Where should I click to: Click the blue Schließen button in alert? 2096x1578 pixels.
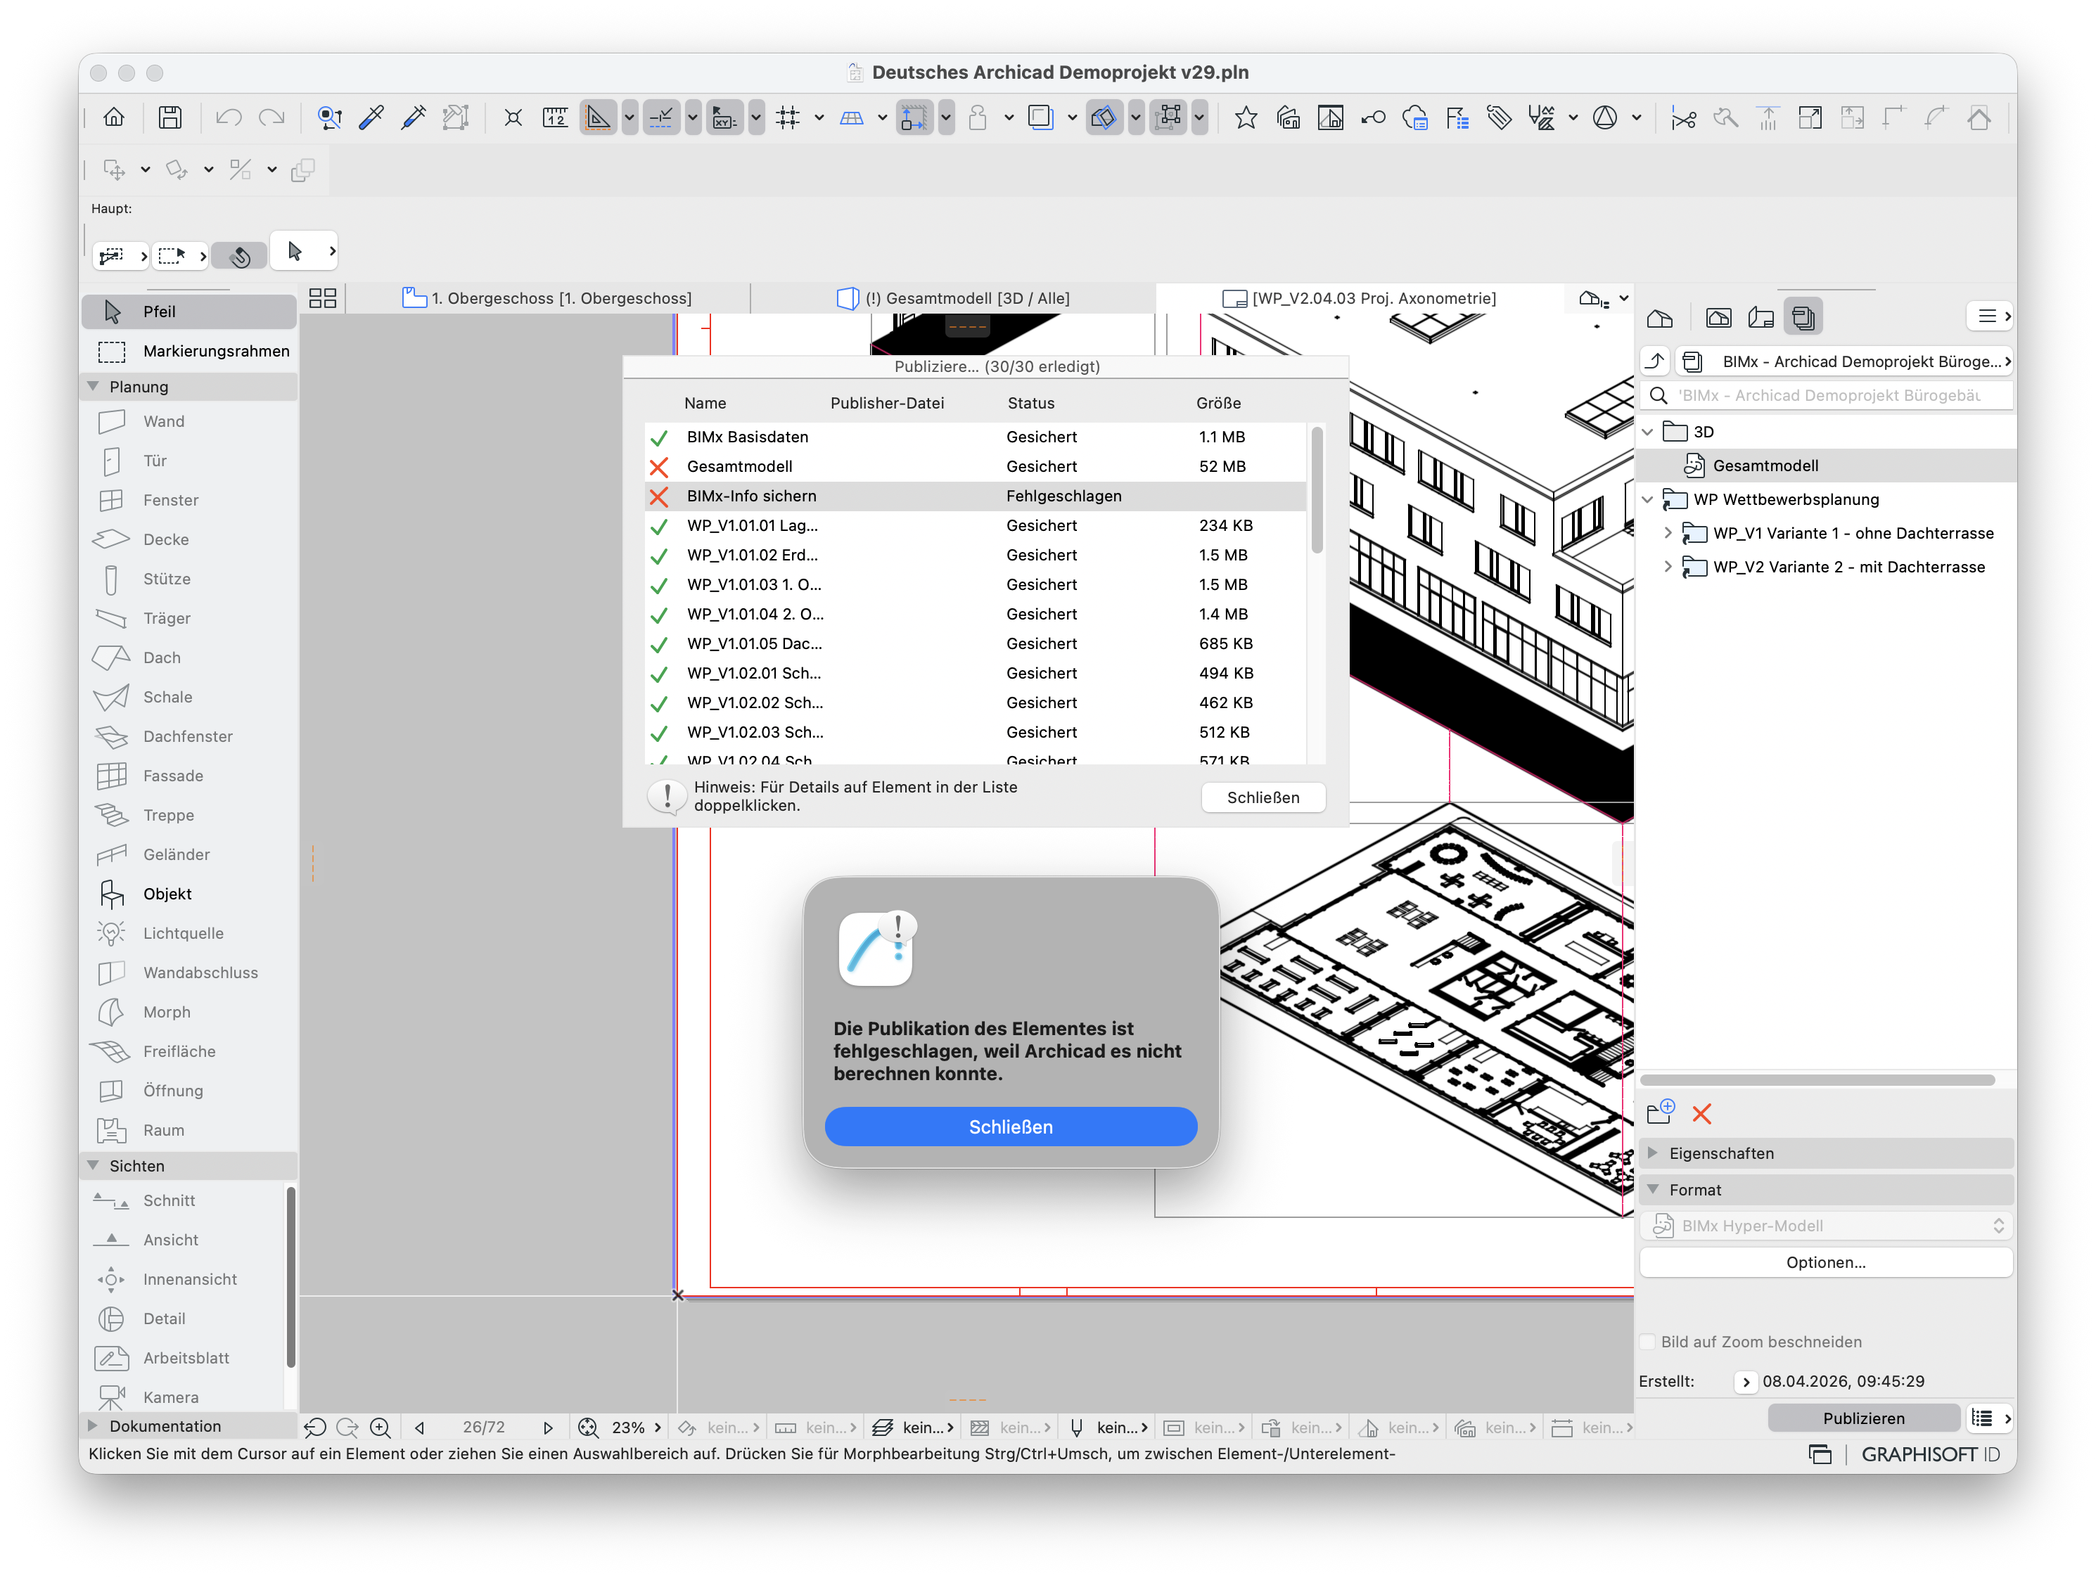[1011, 1127]
